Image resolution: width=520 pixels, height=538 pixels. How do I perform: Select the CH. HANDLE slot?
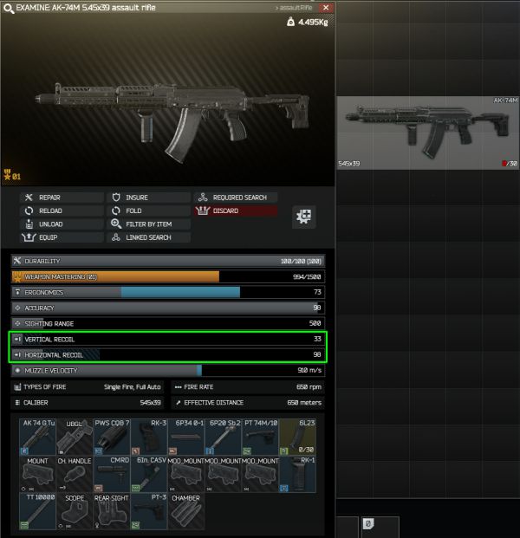75,474
